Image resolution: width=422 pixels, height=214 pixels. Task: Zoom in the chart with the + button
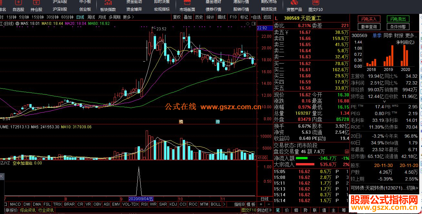[261, 204]
